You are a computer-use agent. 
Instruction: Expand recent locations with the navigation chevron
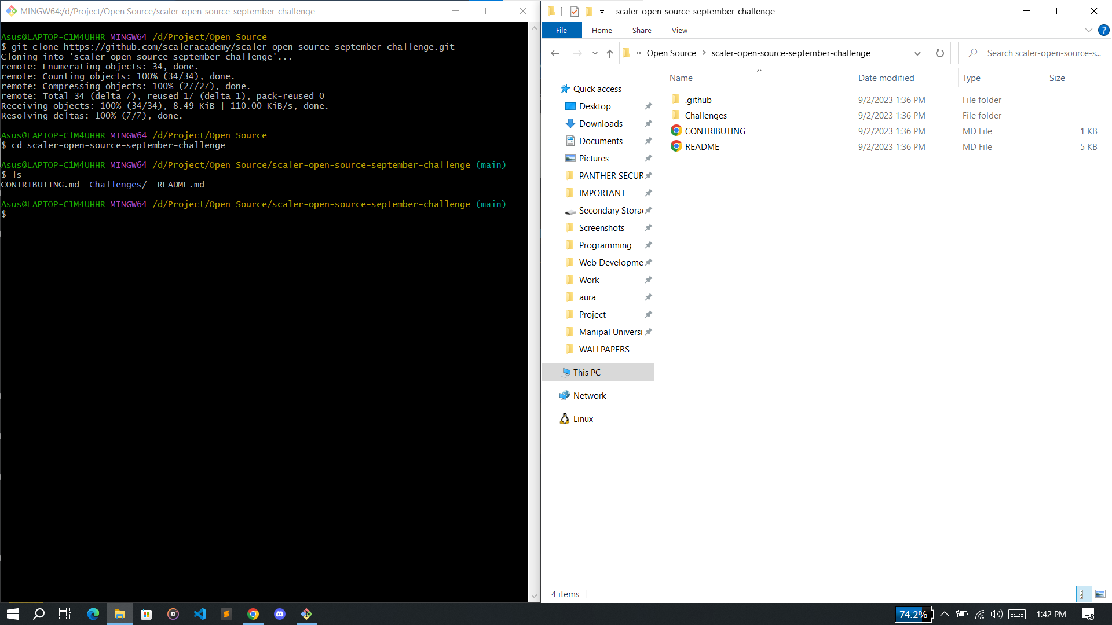click(595, 53)
